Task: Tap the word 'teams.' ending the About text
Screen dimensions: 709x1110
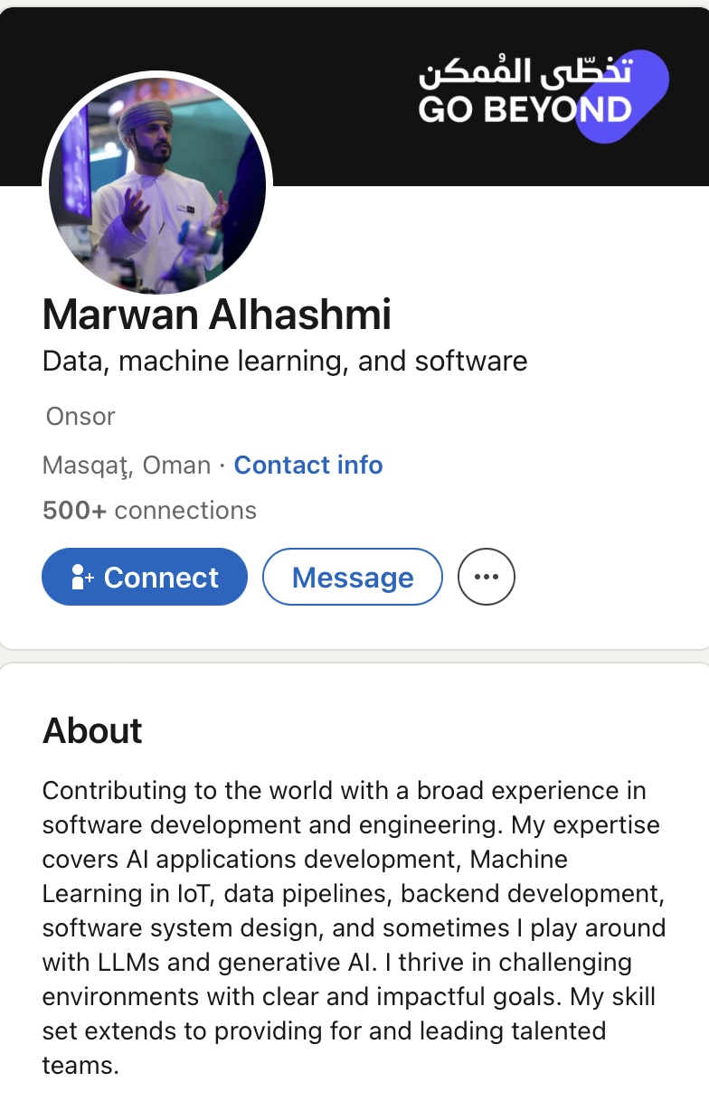Action: [80, 1066]
